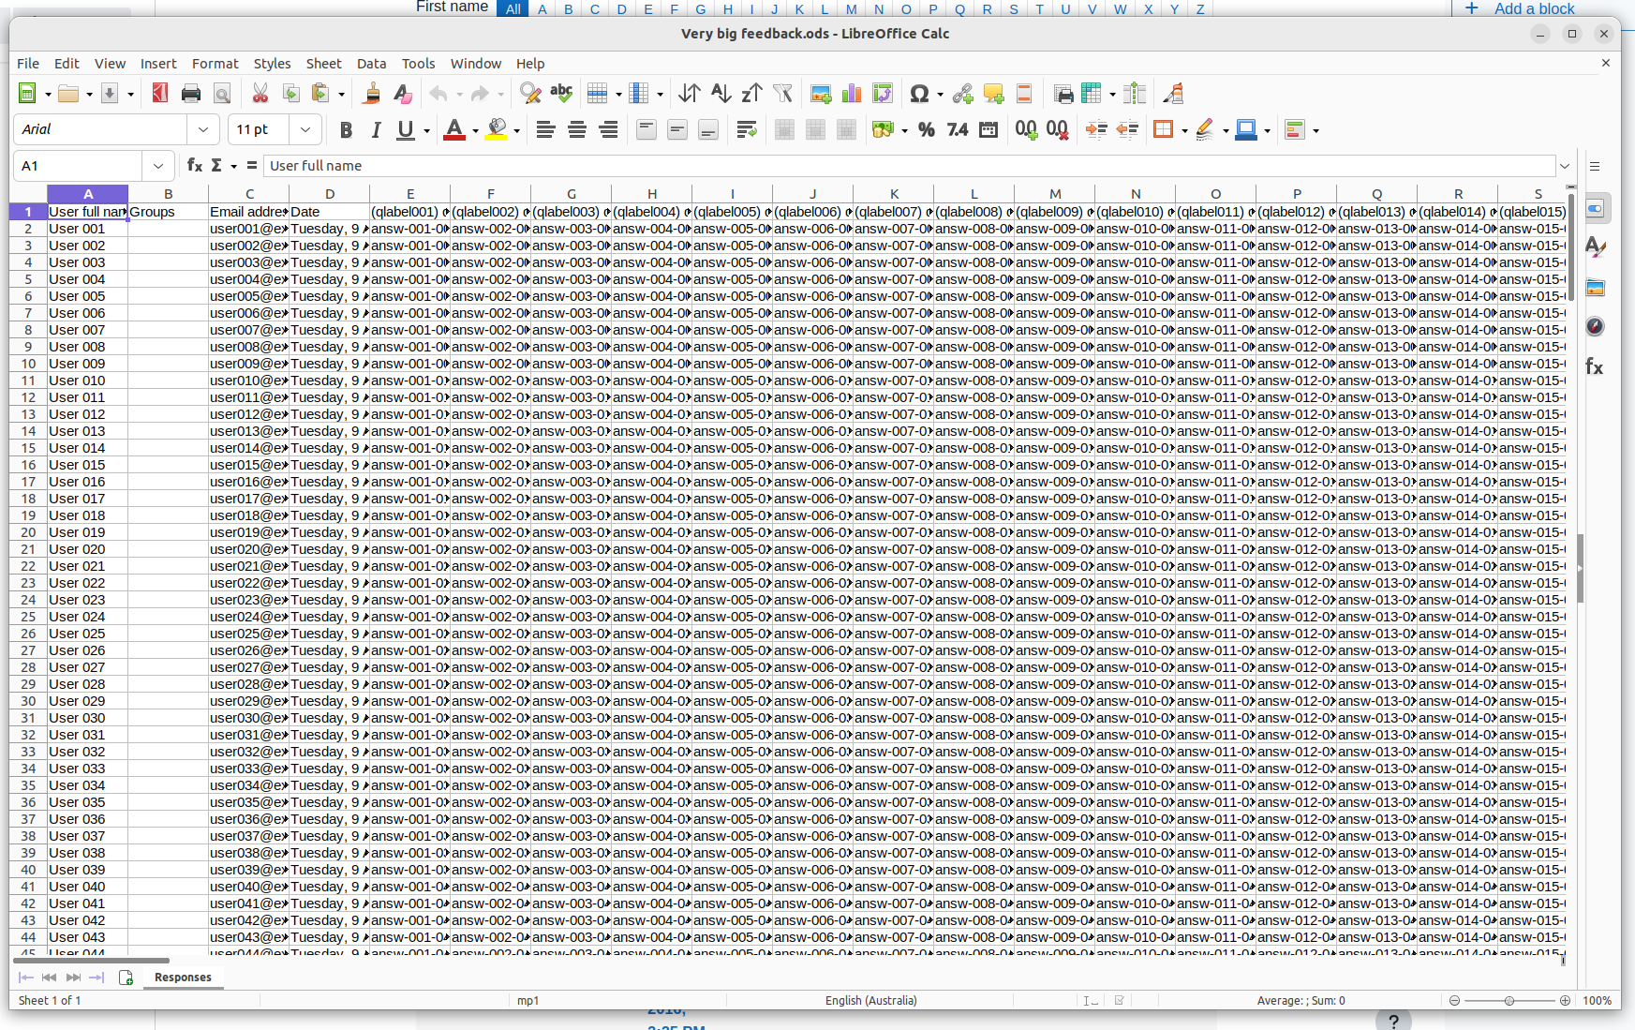The image size is (1635, 1030).
Task: Toggle Align Right button
Action: pos(608,130)
